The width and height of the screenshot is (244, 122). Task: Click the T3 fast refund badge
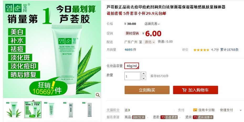point(169,117)
